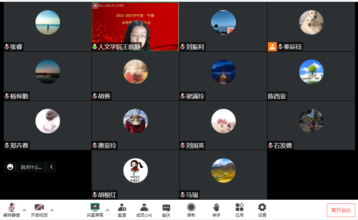Raise hand using the 举手 icon
Image resolution: width=358 pixels, height=220 pixels.
(x=216, y=210)
